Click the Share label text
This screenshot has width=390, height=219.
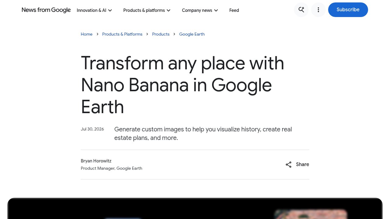click(303, 165)
